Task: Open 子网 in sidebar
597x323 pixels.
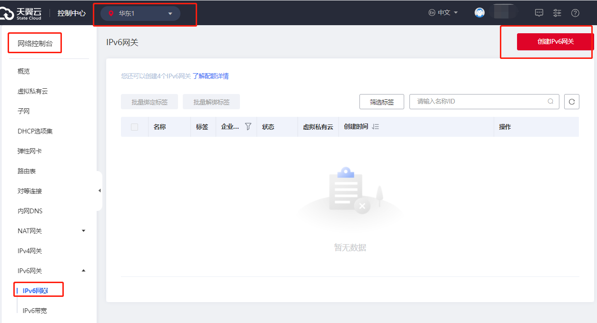Action: coord(24,111)
